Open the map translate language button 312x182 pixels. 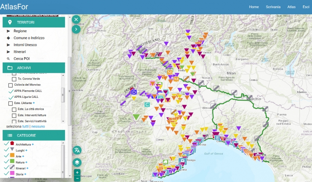click(77, 150)
